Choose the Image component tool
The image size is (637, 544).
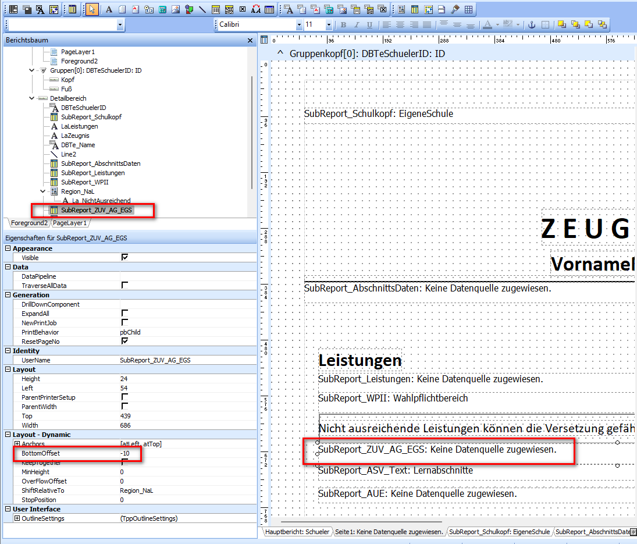point(176,9)
